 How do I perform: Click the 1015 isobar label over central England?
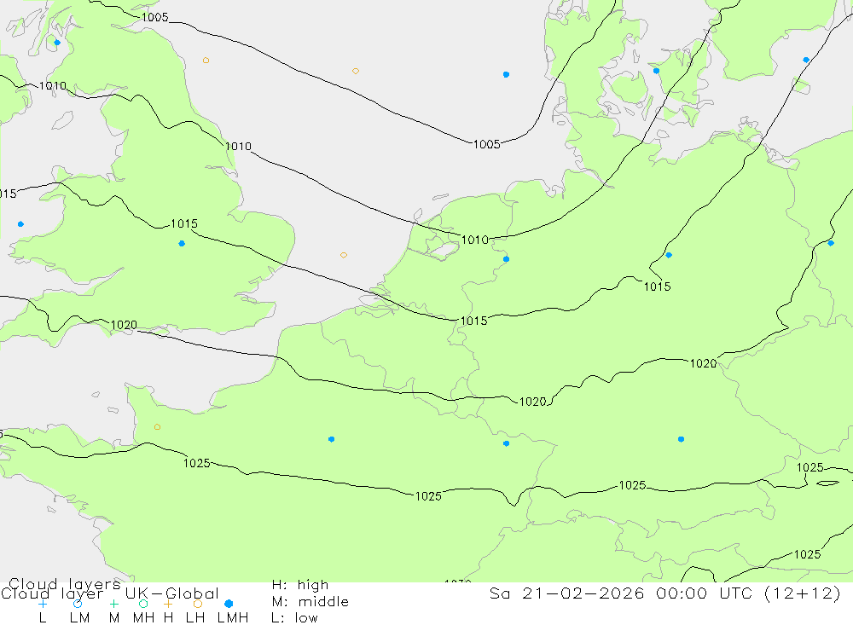pos(184,224)
